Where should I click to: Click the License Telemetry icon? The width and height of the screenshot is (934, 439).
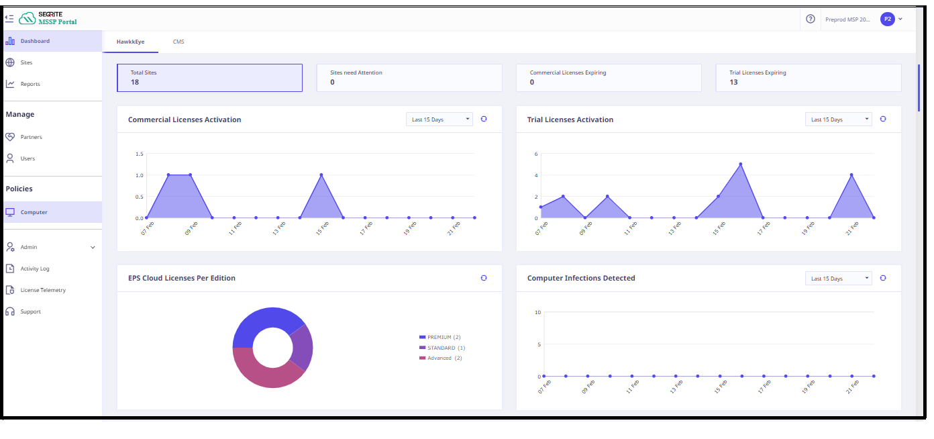pyautogui.click(x=10, y=290)
